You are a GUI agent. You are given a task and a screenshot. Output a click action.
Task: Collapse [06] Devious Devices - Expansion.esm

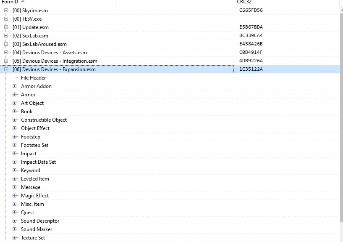click(x=6, y=69)
